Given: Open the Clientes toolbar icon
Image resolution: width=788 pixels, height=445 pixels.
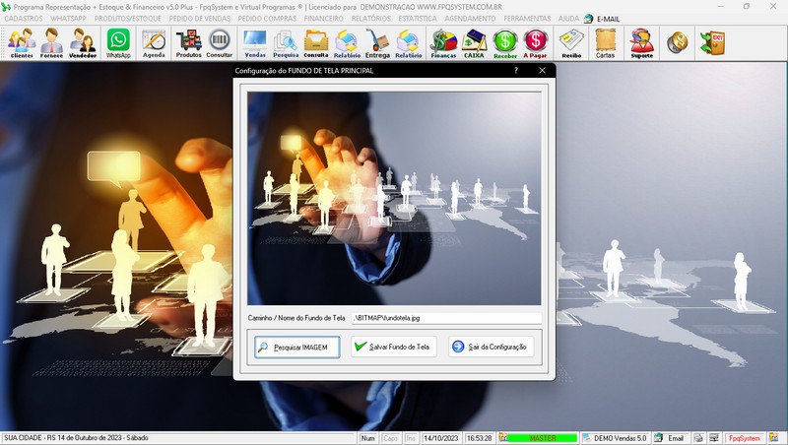Looking at the screenshot, I should (x=22, y=43).
